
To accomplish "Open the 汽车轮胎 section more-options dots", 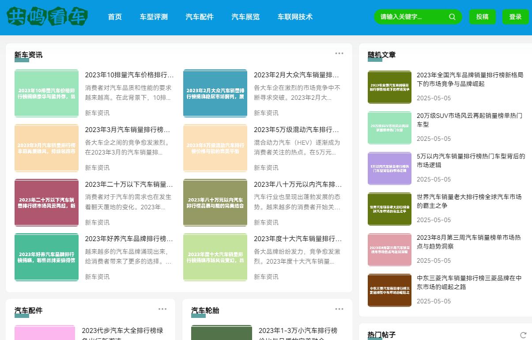I will click(339, 309).
